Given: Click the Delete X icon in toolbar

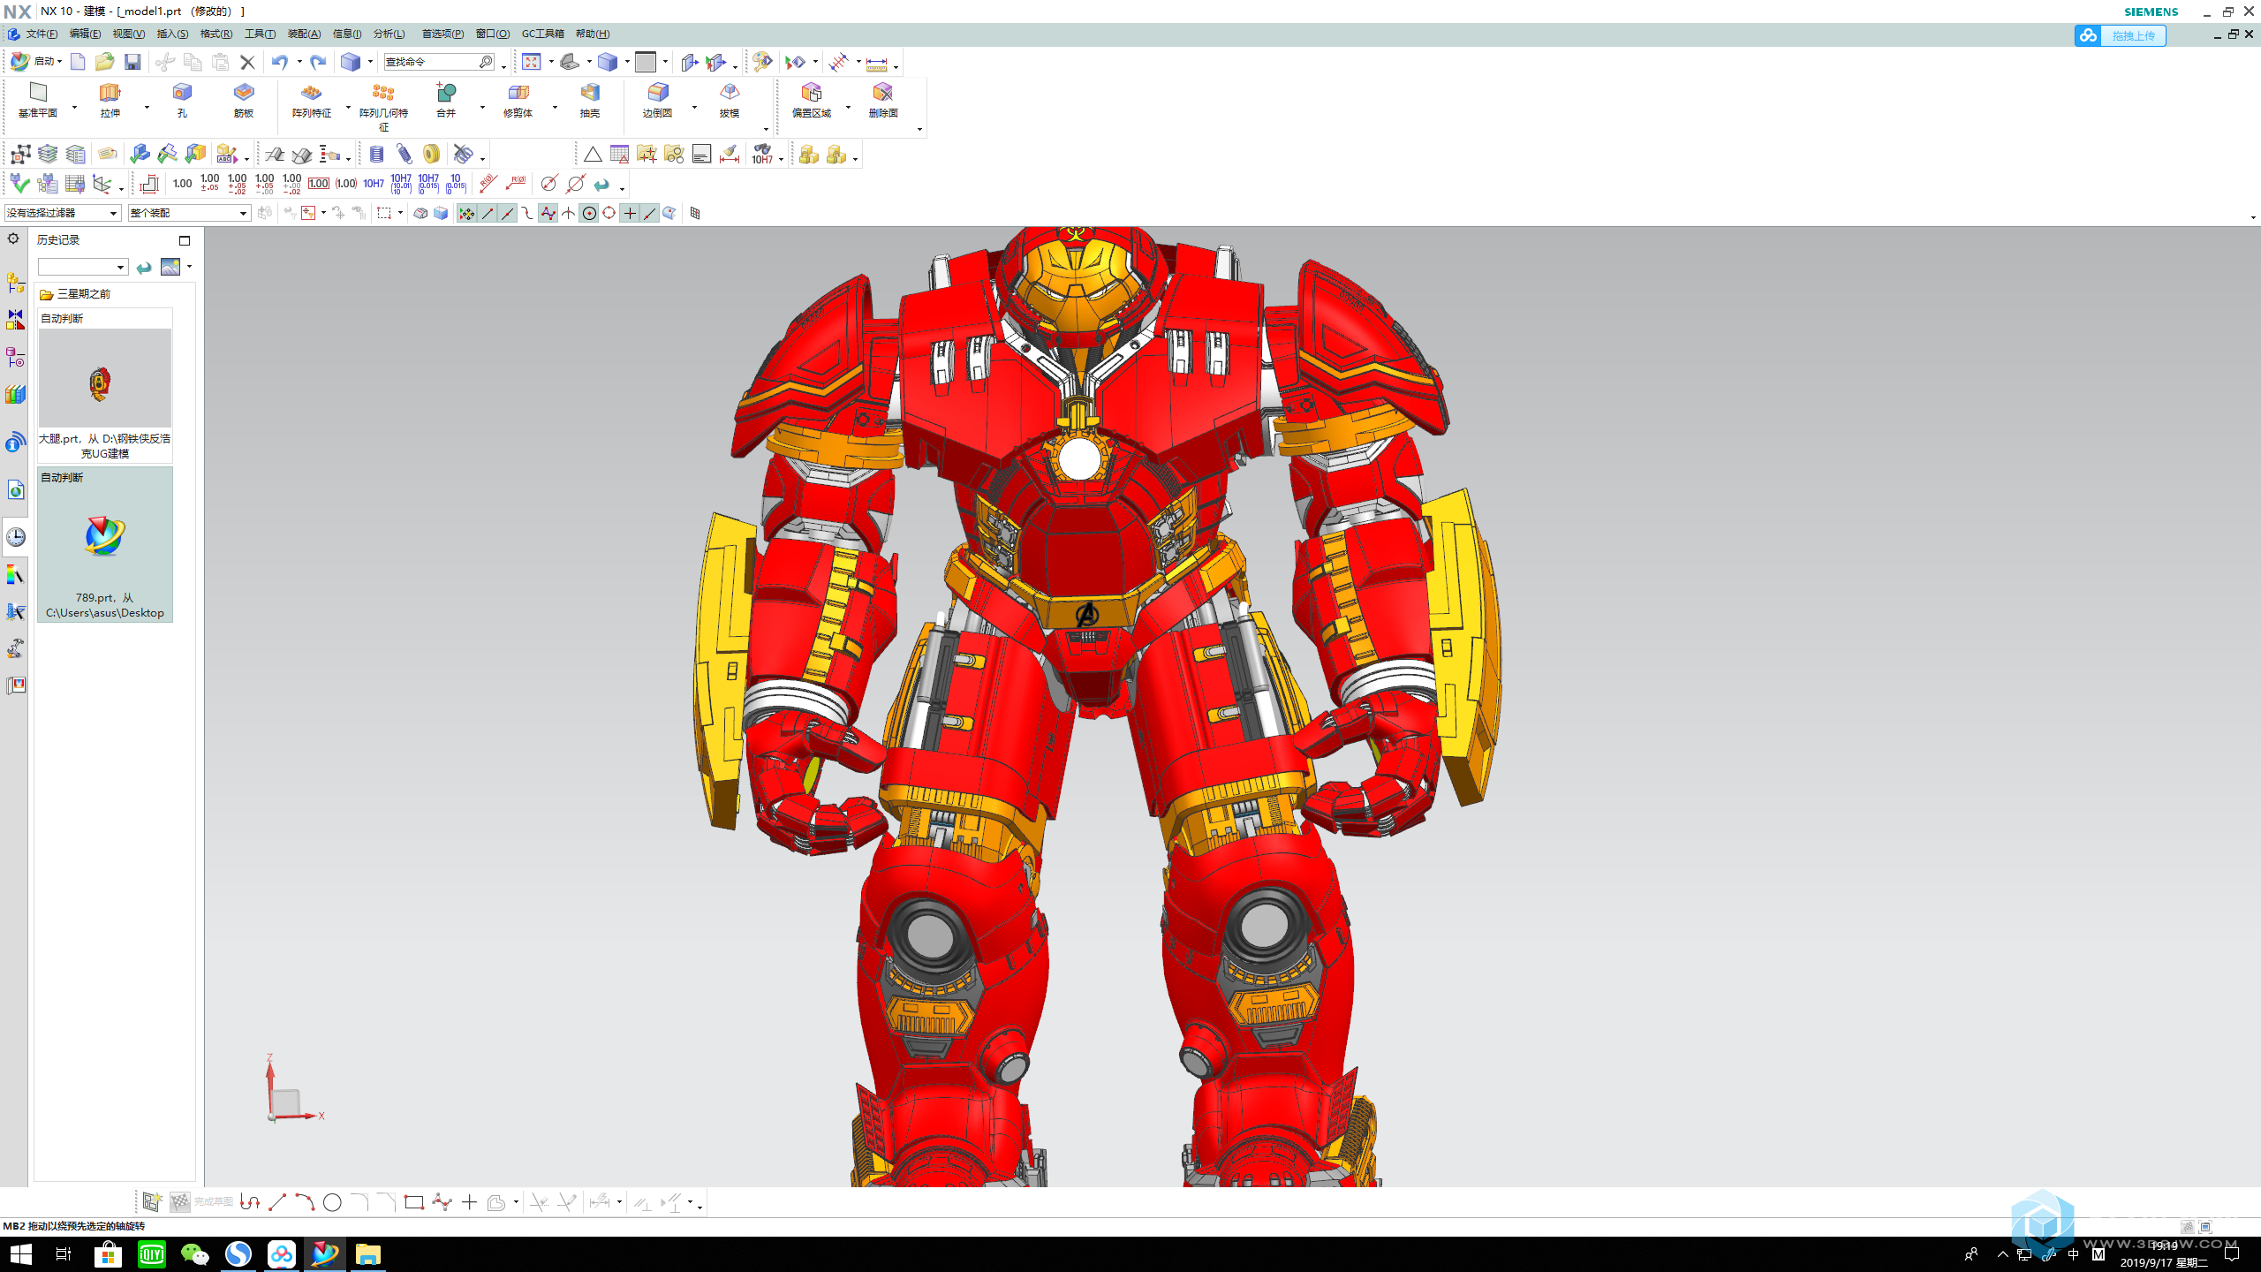Looking at the screenshot, I should (247, 62).
